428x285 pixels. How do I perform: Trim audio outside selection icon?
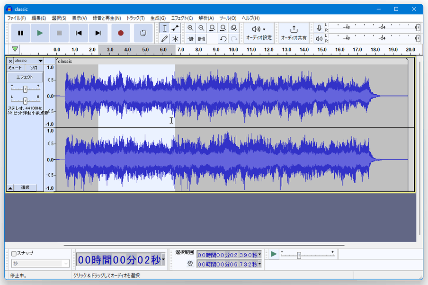[x=190, y=39]
